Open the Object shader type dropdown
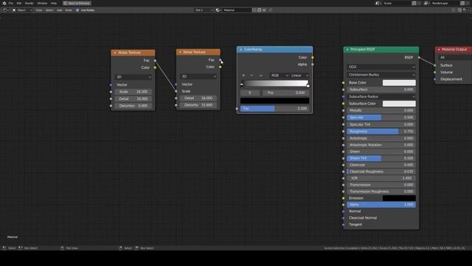 22,10
